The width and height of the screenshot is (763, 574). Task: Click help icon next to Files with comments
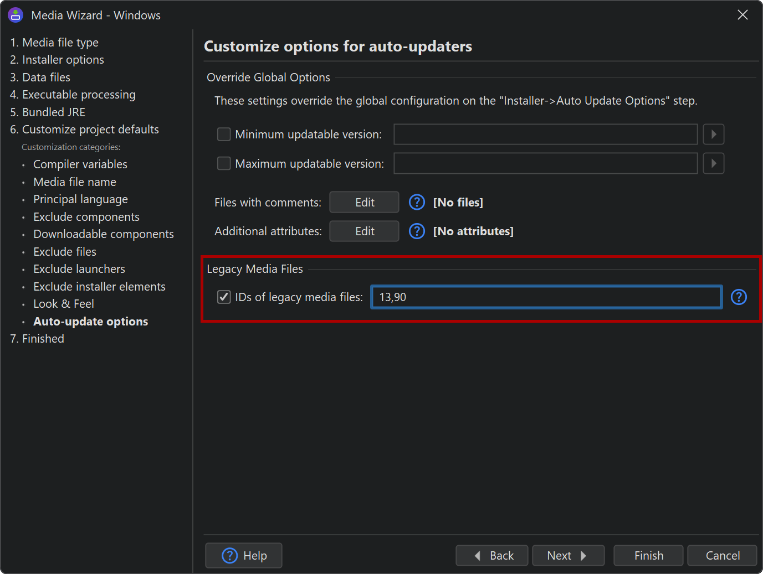click(417, 203)
